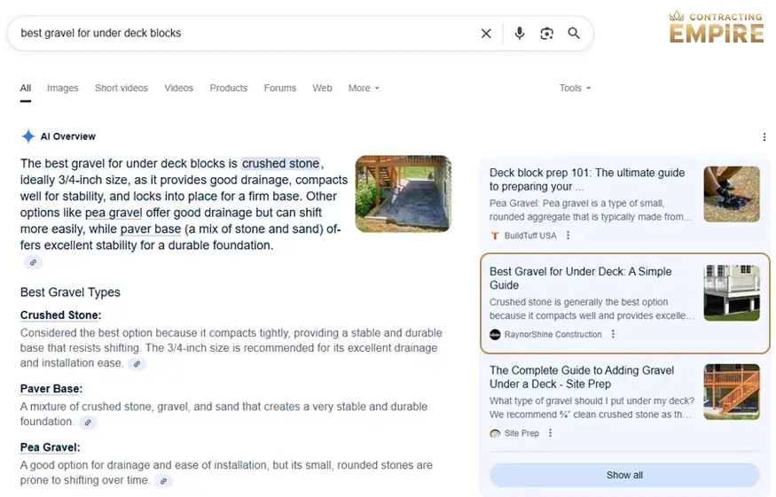Click the pea gravel link in overview
The image size is (776, 497).
pyautogui.click(x=114, y=213)
